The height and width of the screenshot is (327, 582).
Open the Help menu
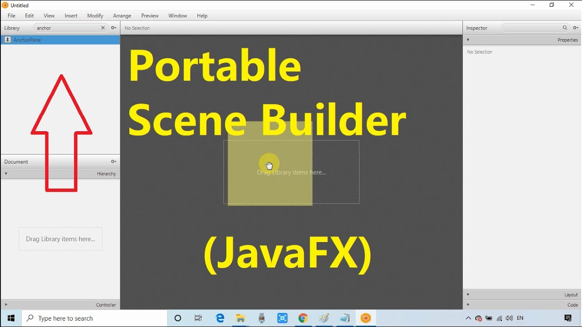click(x=202, y=15)
